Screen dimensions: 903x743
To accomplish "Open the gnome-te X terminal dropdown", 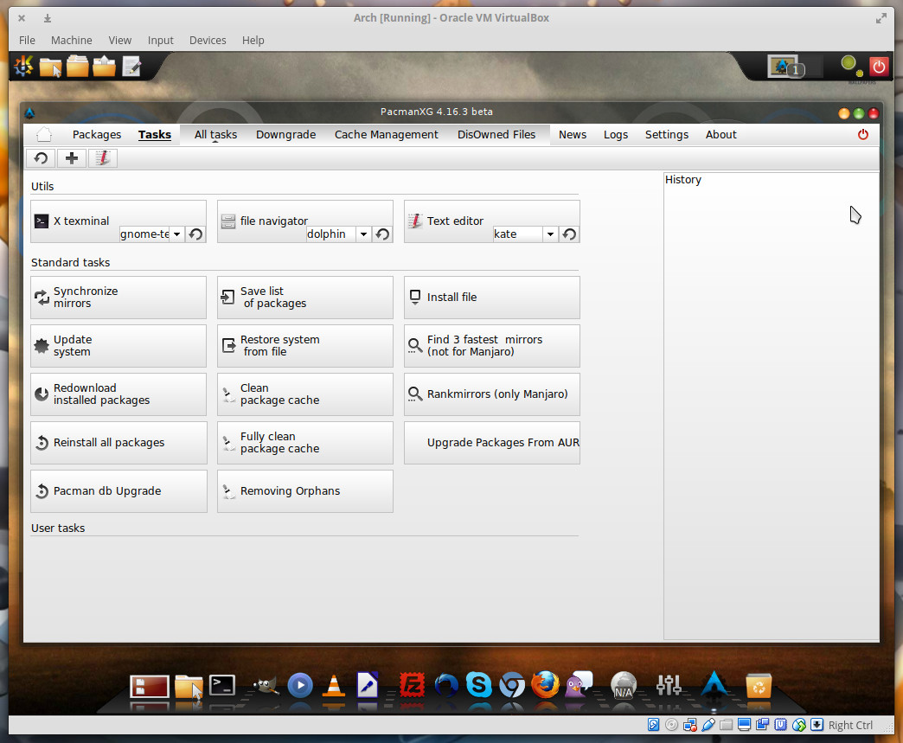I will click(176, 234).
